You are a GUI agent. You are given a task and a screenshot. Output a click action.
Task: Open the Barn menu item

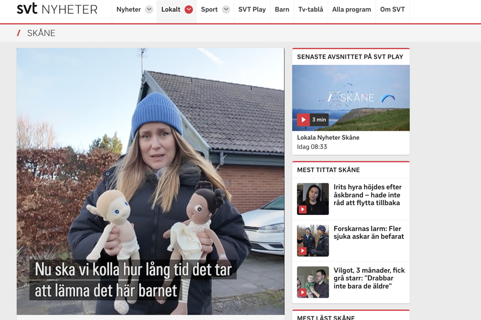[282, 10]
